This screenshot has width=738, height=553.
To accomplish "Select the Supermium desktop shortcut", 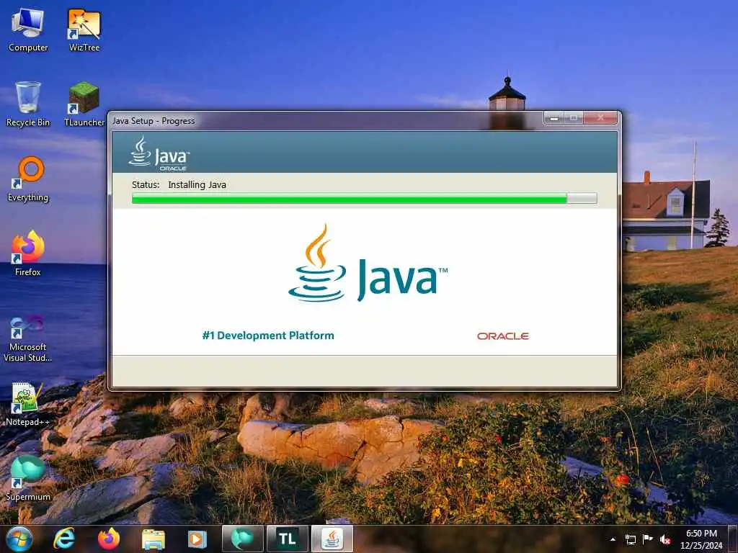I will pos(28,478).
